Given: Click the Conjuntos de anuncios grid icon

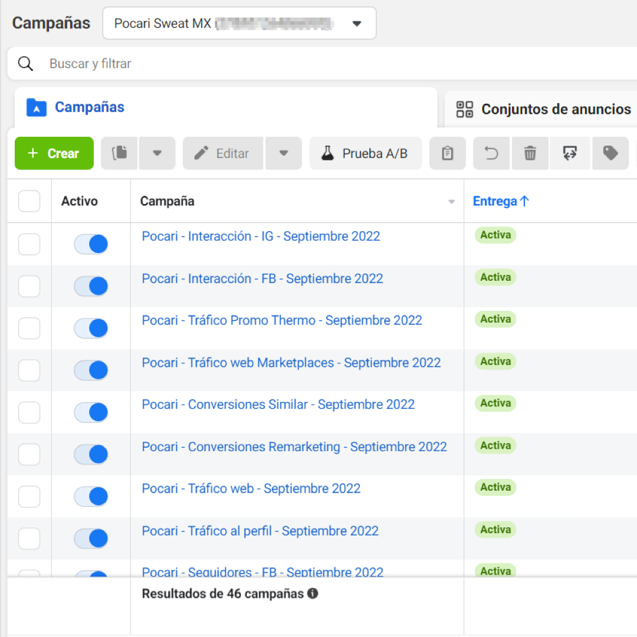Looking at the screenshot, I should [464, 109].
